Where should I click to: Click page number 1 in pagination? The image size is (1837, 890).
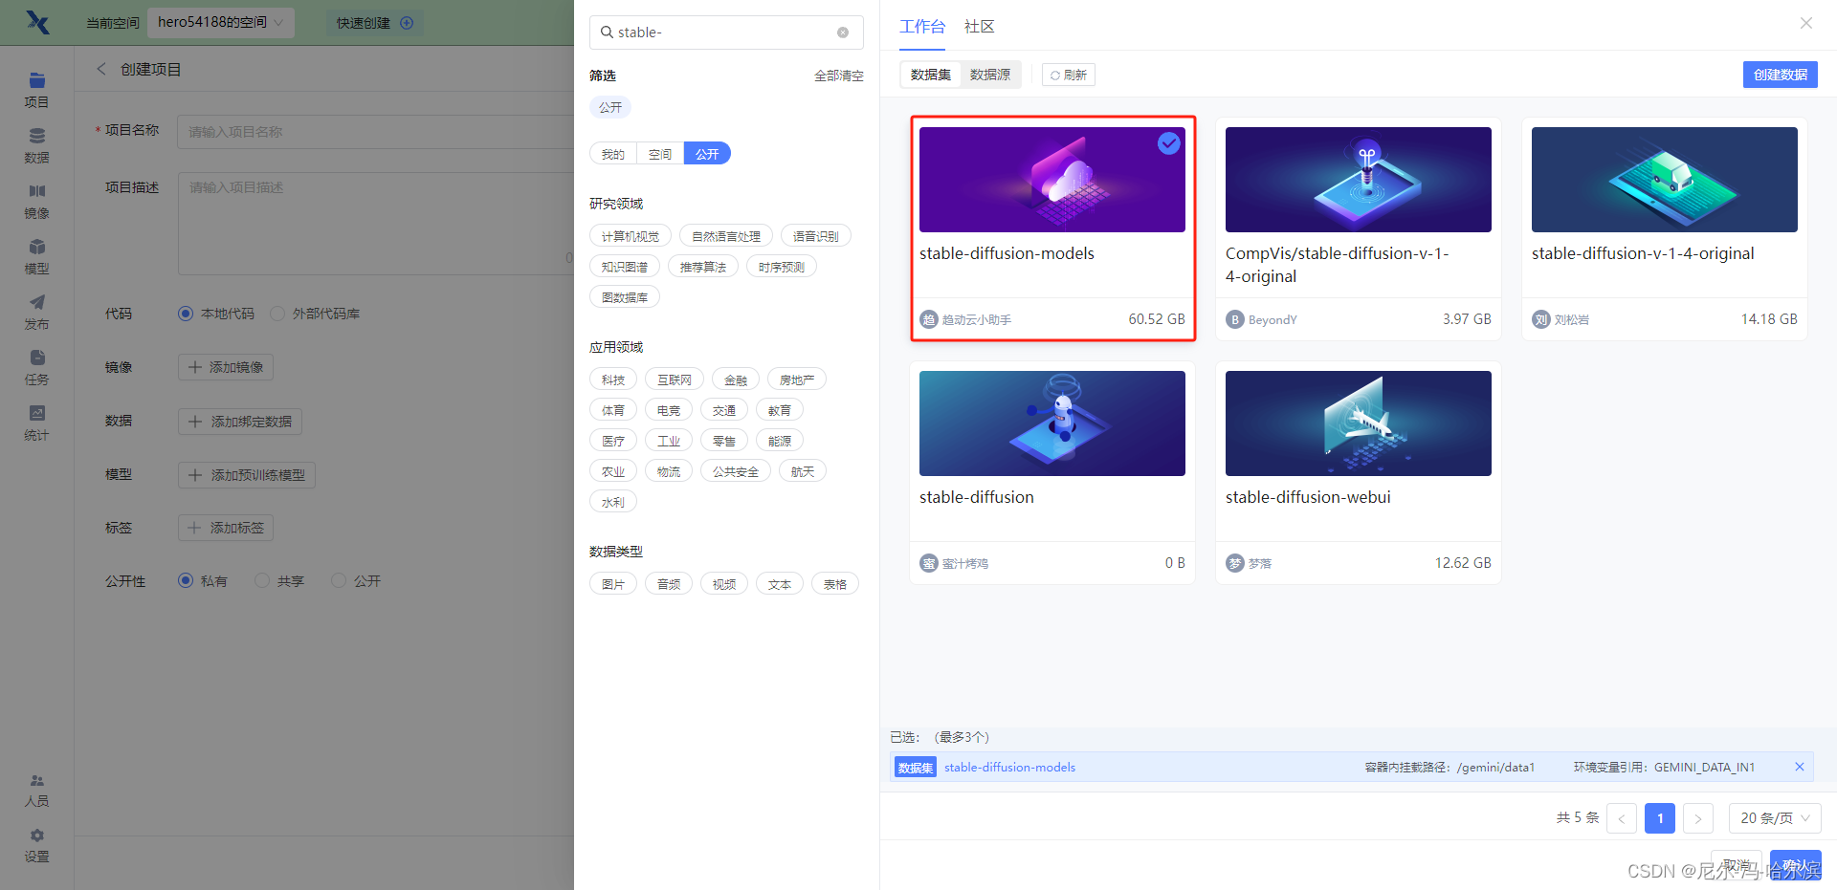coord(1660,818)
